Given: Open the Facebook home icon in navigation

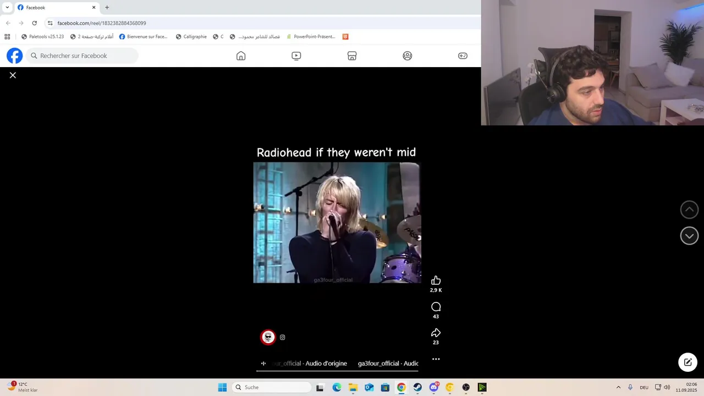Looking at the screenshot, I should pyautogui.click(x=241, y=56).
